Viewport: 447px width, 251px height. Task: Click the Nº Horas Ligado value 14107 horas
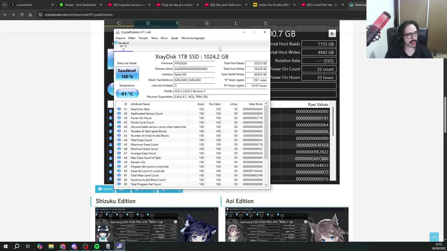tap(256, 86)
